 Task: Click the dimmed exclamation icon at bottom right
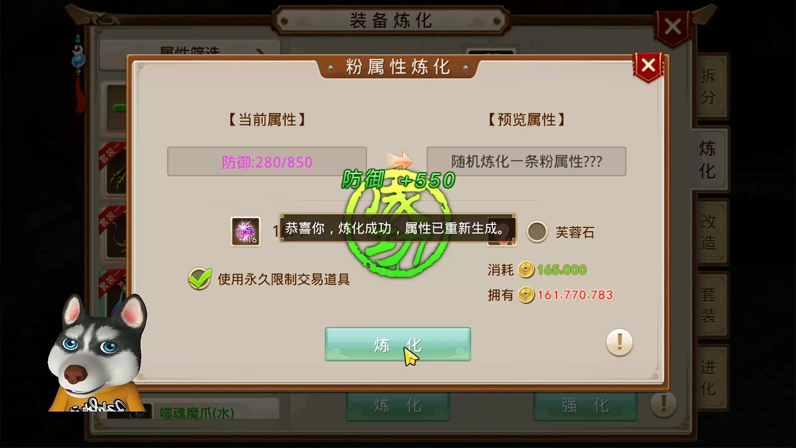663,404
